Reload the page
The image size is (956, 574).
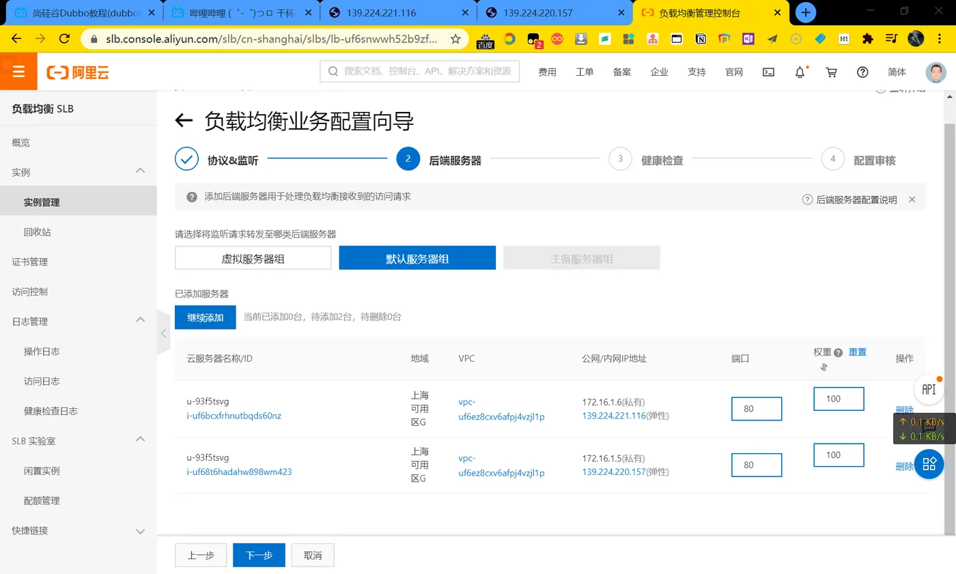tap(64, 39)
